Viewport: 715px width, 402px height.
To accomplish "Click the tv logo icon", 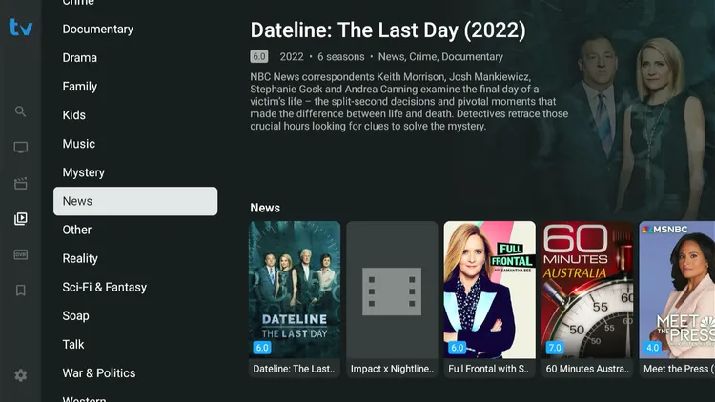I will click(21, 28).
